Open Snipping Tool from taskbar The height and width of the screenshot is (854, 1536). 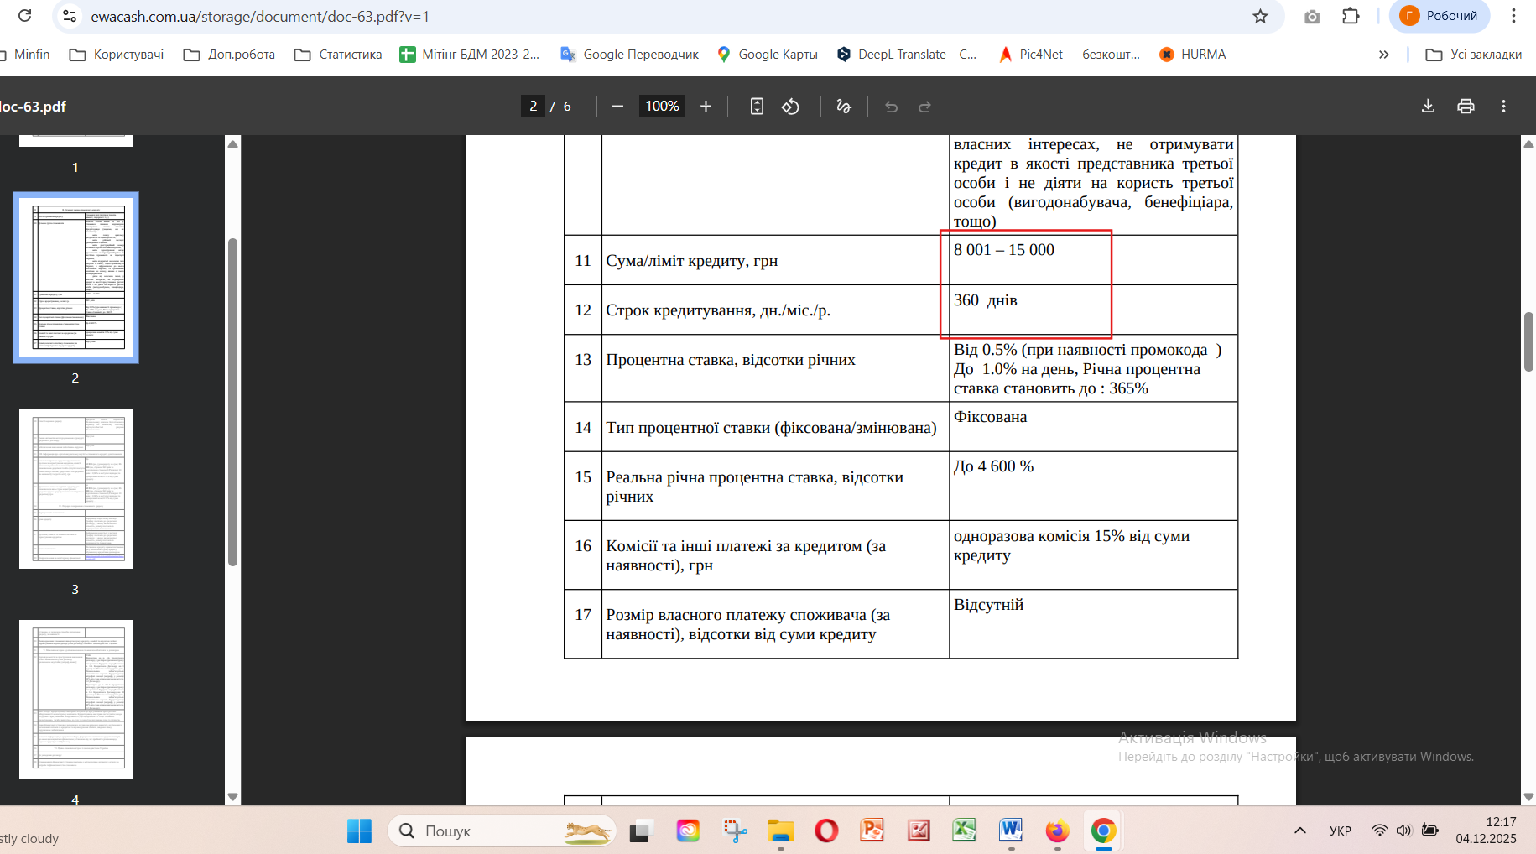(735, 831)
